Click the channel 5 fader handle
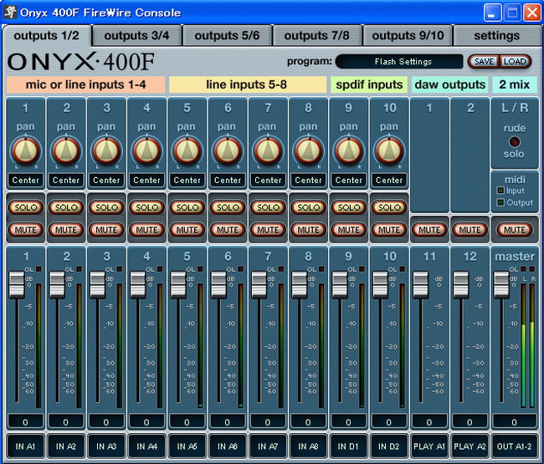The image size is (544, 464). click(x=178, y=285)
